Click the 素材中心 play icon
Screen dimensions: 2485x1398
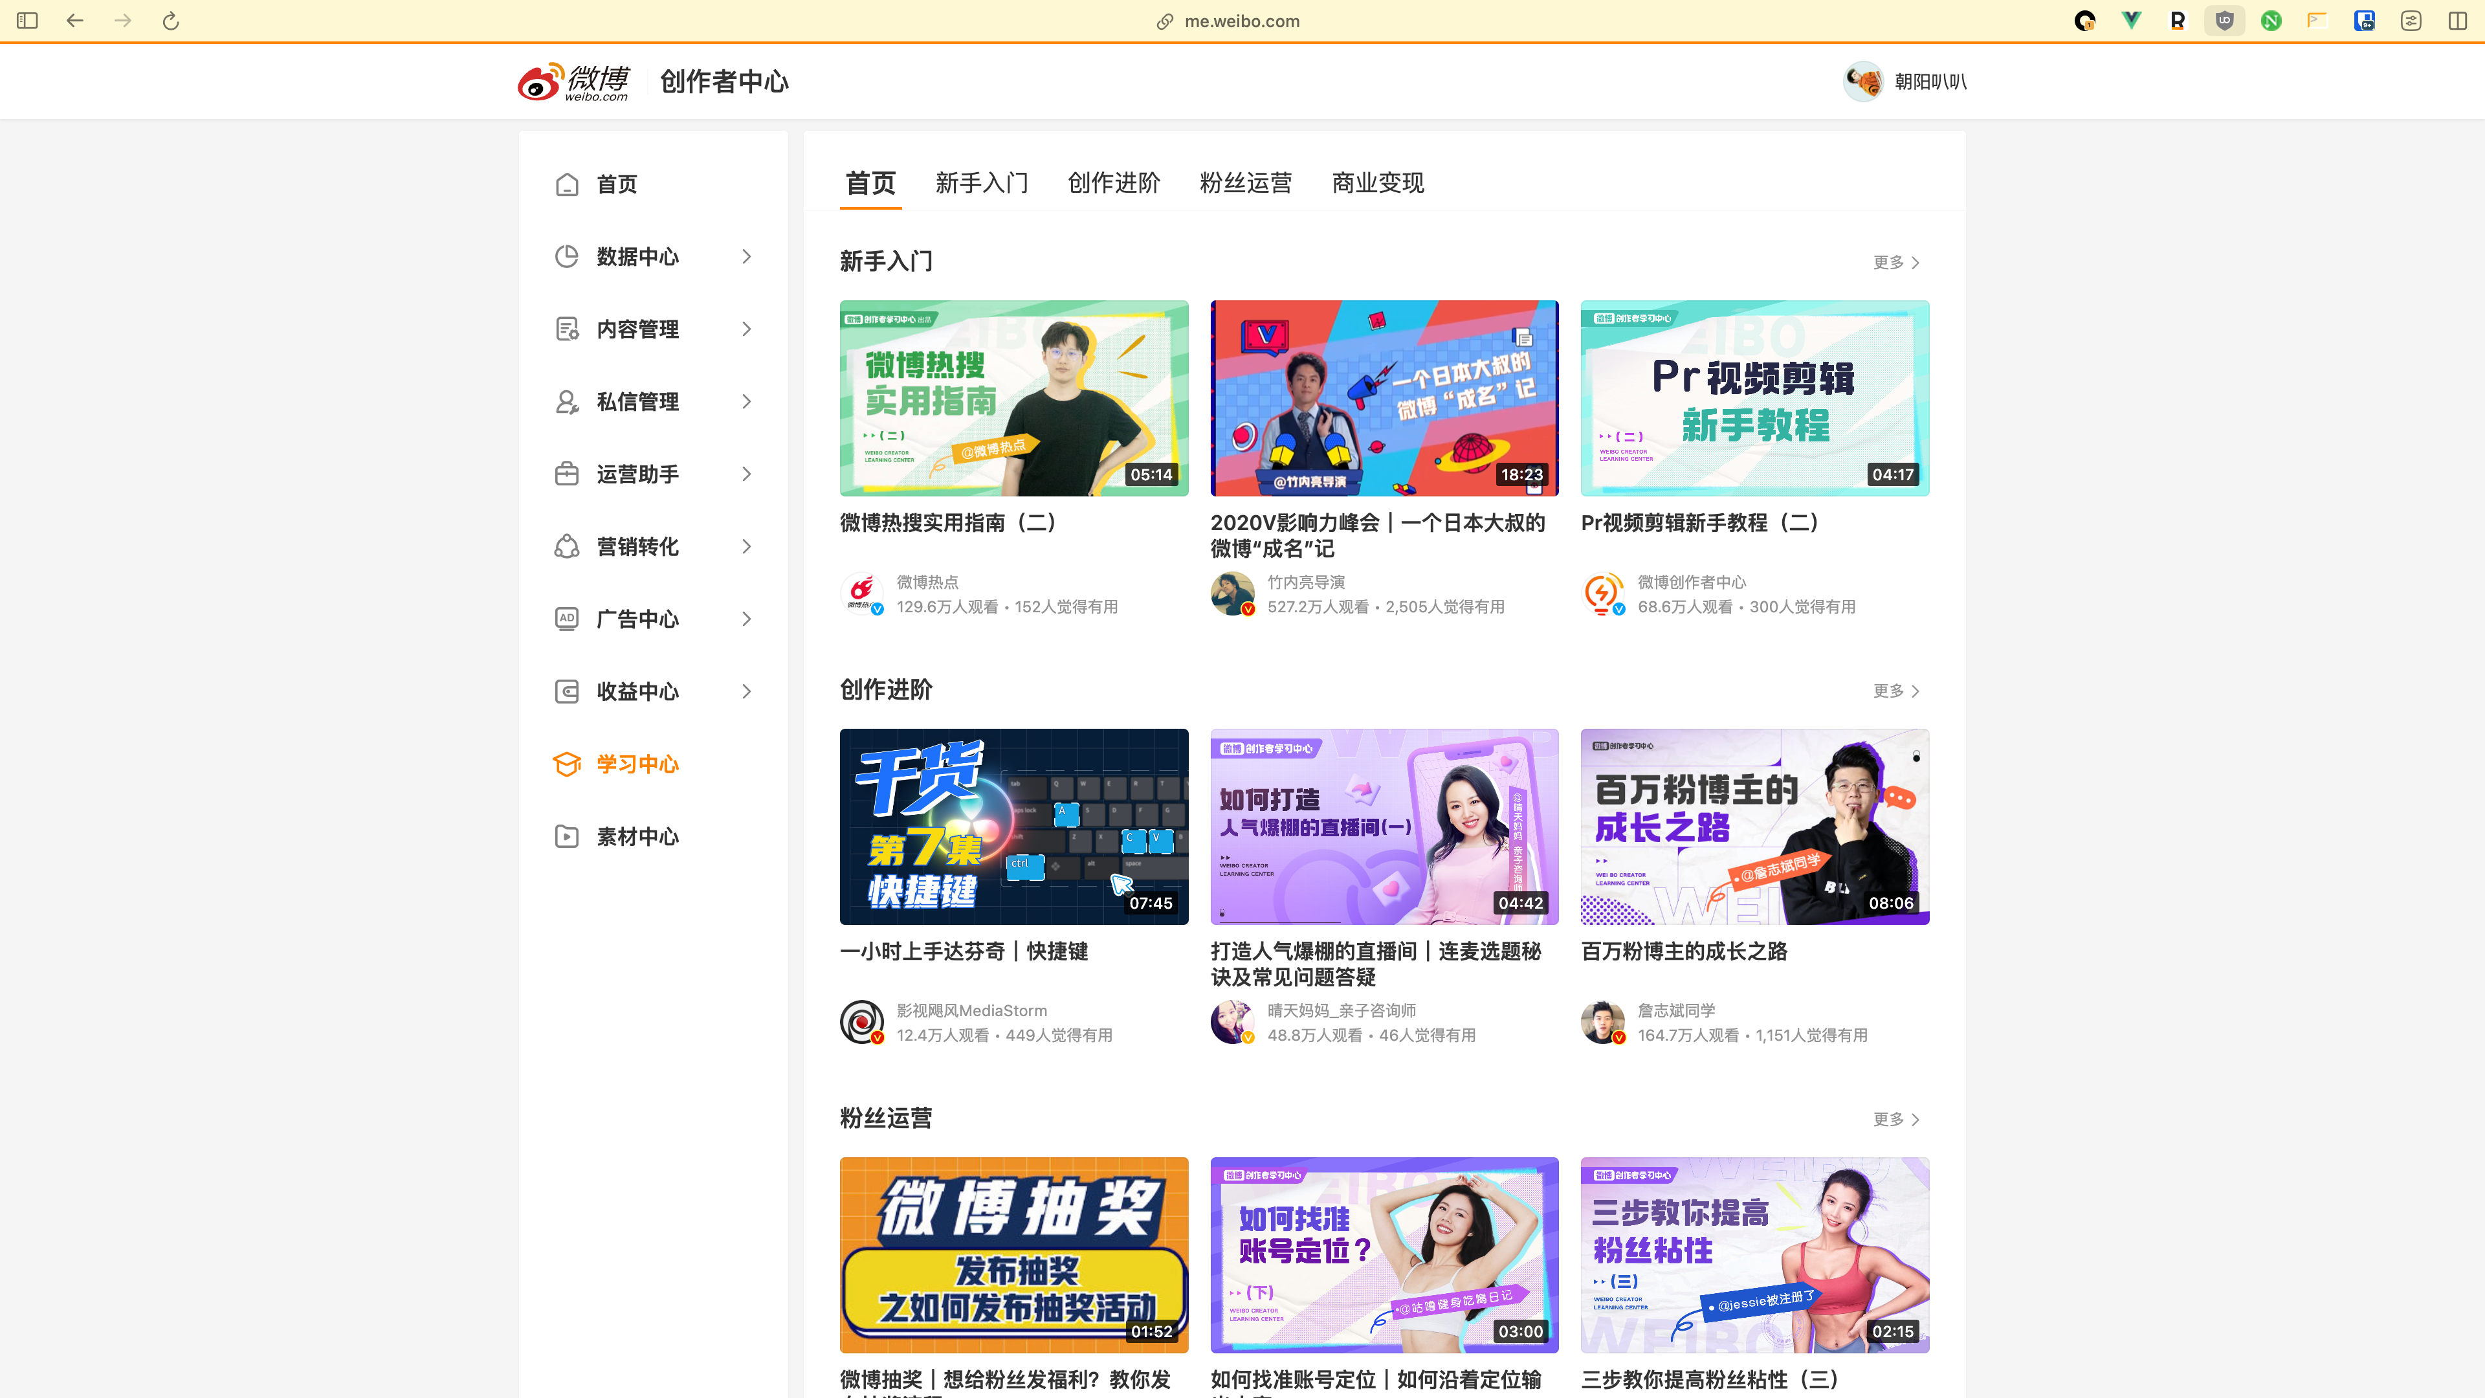pyautogui.click(x=568, y=836)
